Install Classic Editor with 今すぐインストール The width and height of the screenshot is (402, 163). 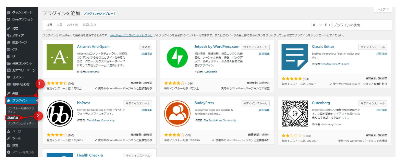pos(373,47)
